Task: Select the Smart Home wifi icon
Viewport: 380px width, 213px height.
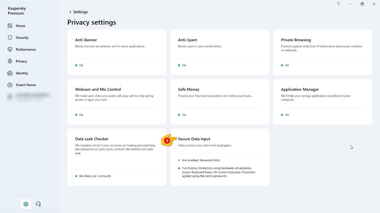Action: pos(10,85)
